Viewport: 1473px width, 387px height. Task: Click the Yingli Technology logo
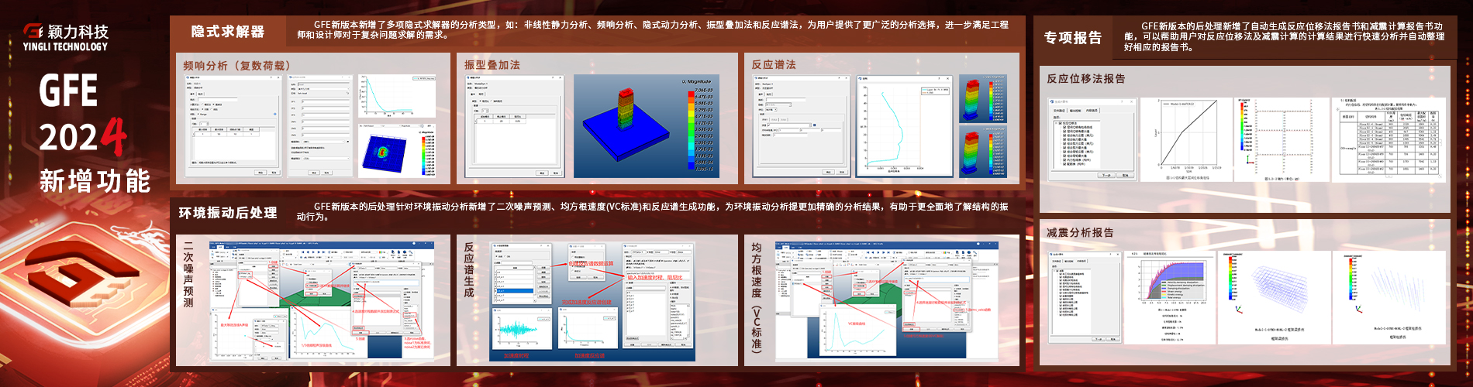66,37
